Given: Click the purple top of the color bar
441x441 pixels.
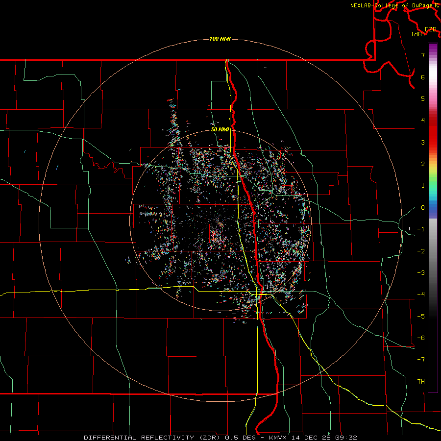Looking at the screenshot, I should tap(433, 48).
